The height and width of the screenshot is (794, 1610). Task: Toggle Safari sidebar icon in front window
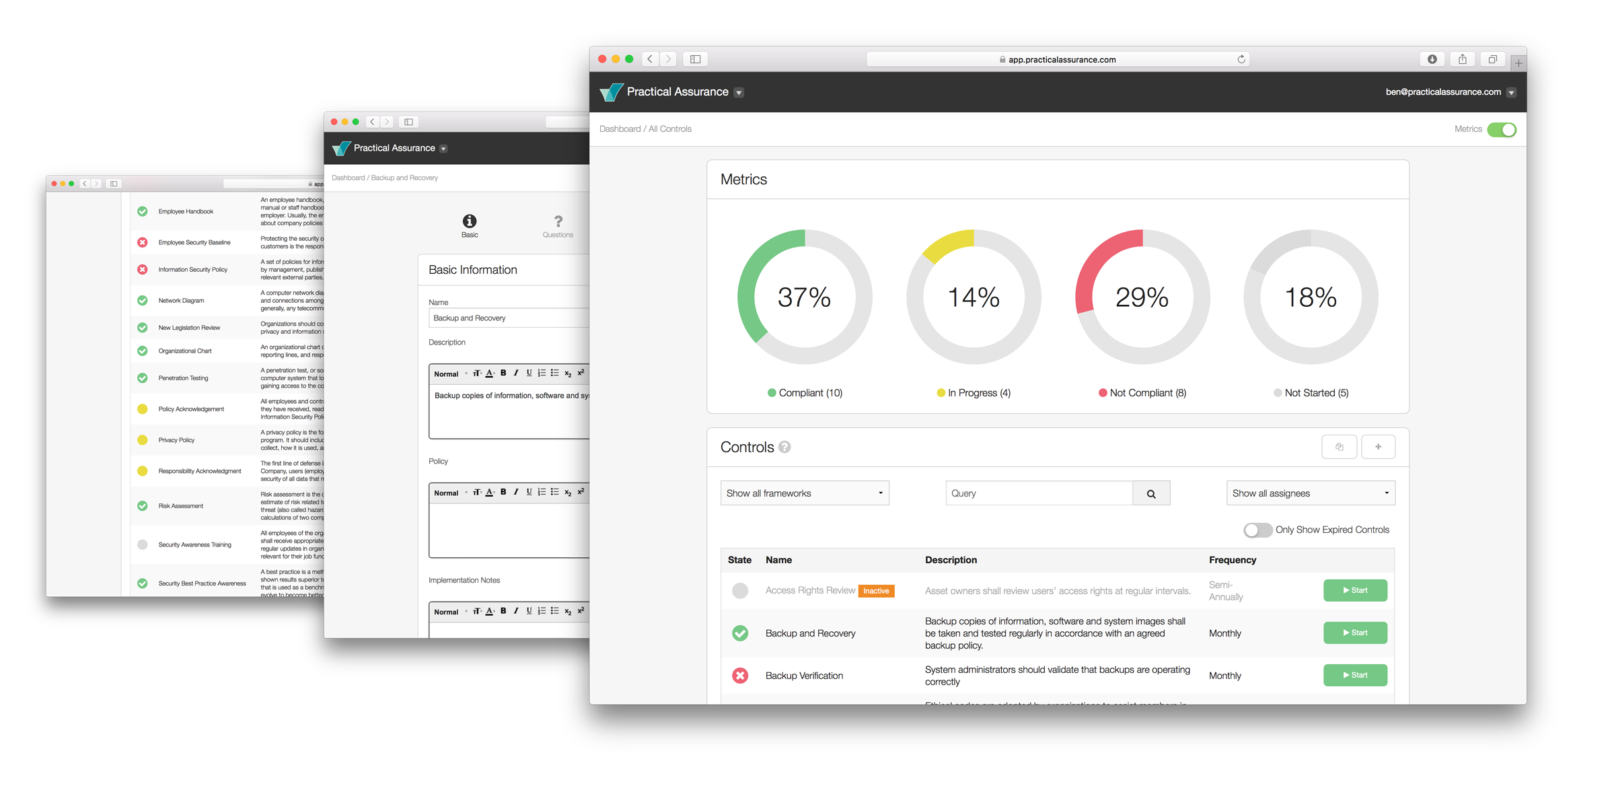pyautogui.click(x=696, y=59)
